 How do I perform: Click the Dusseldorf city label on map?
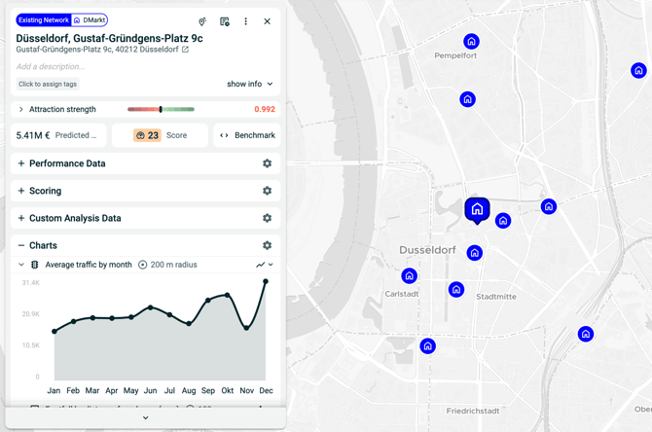tap(427, 250)
